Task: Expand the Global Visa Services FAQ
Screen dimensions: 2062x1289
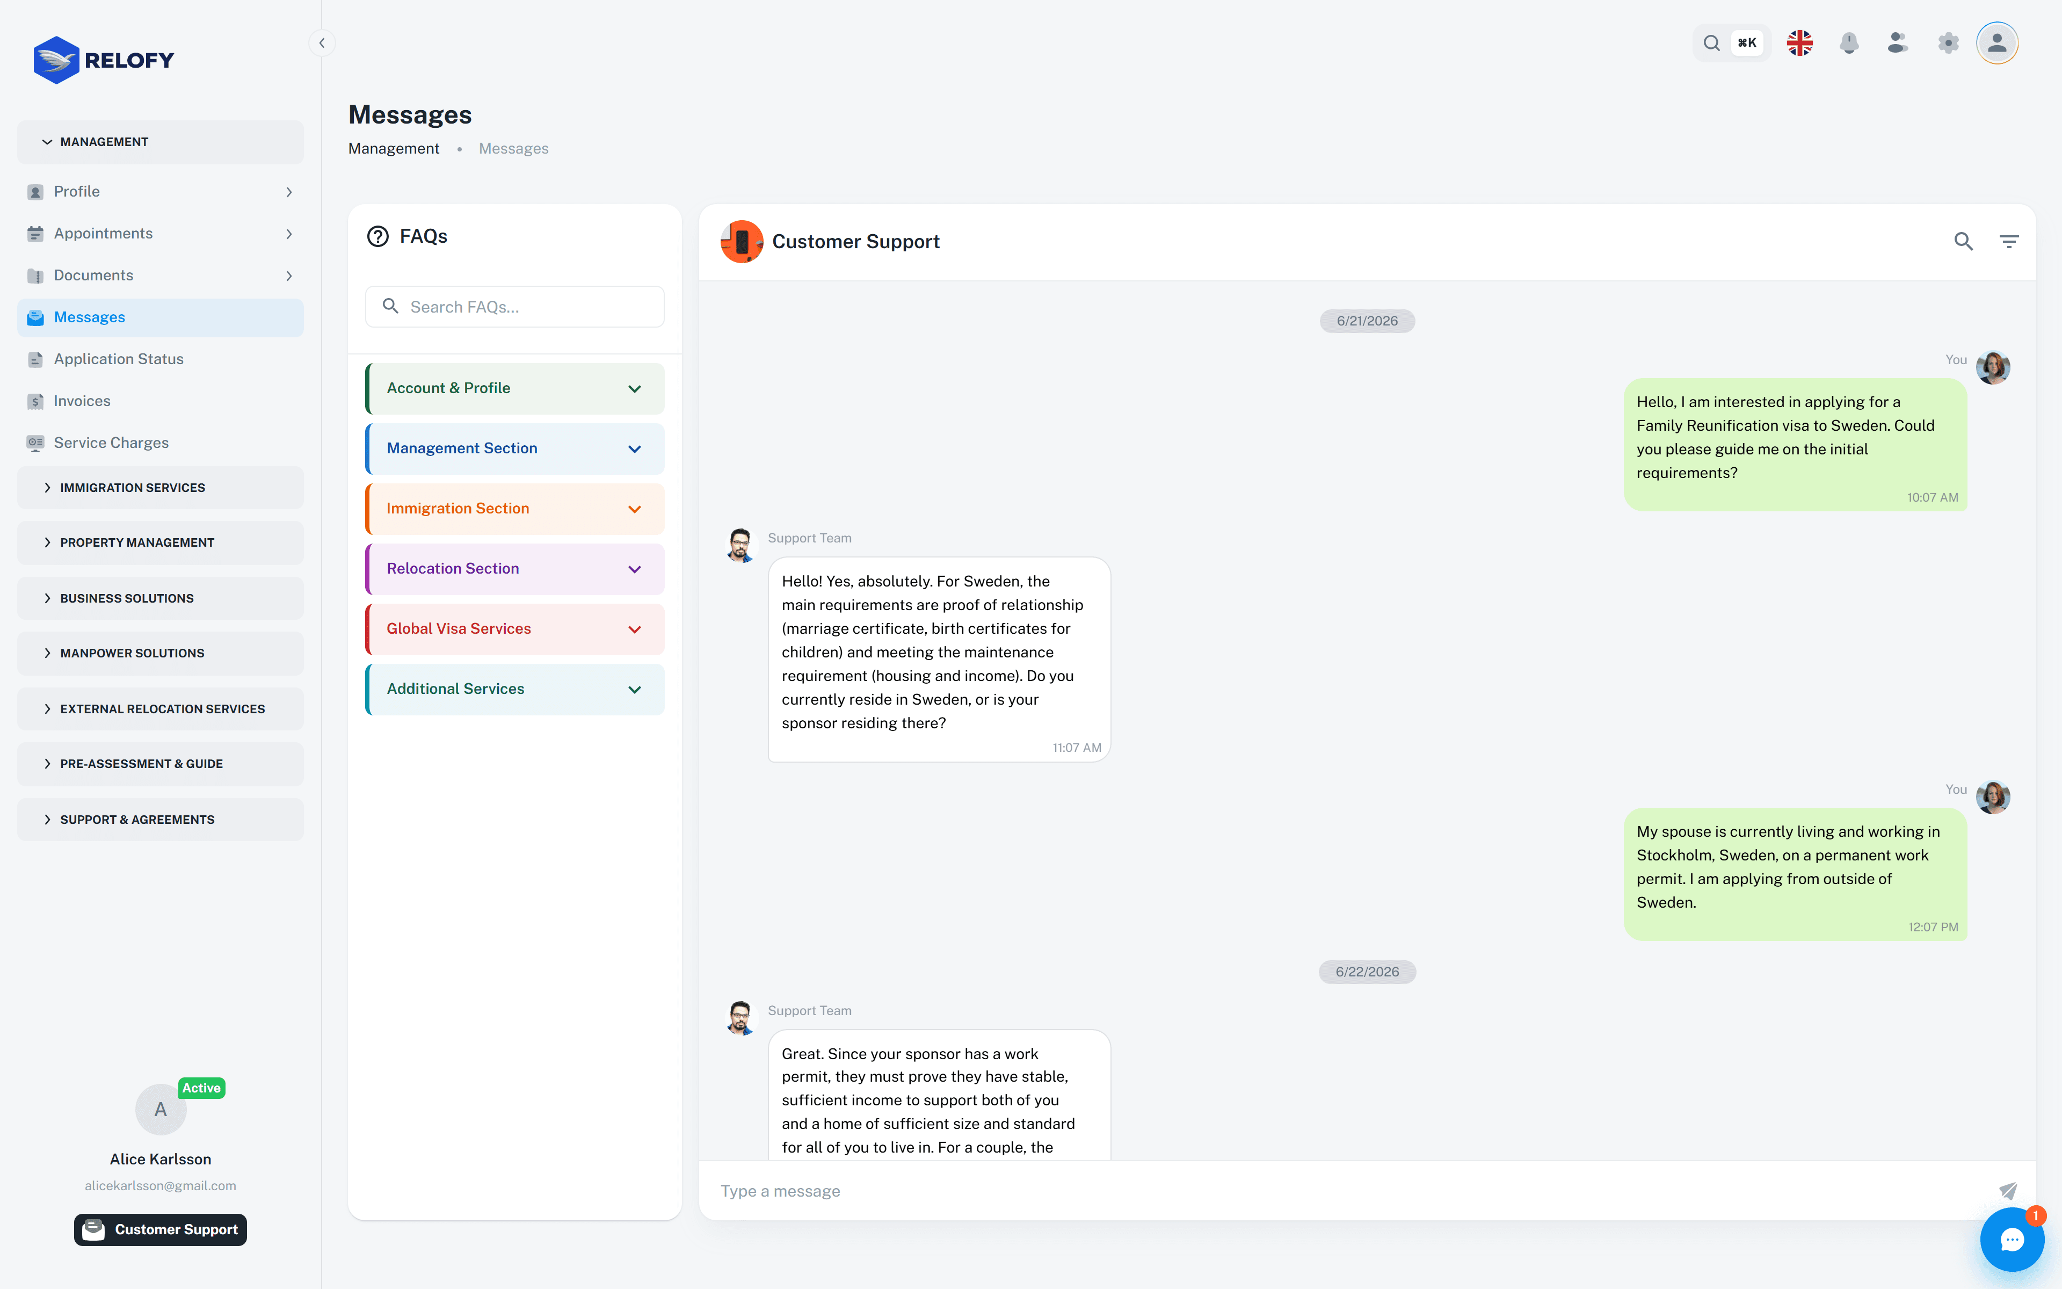Action: (x=514, y=629)
